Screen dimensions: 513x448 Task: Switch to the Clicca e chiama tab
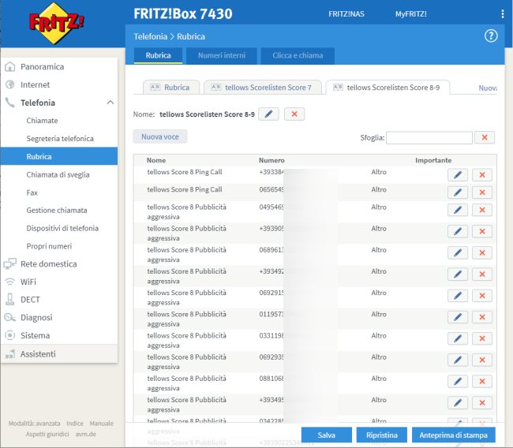[298, 55]
